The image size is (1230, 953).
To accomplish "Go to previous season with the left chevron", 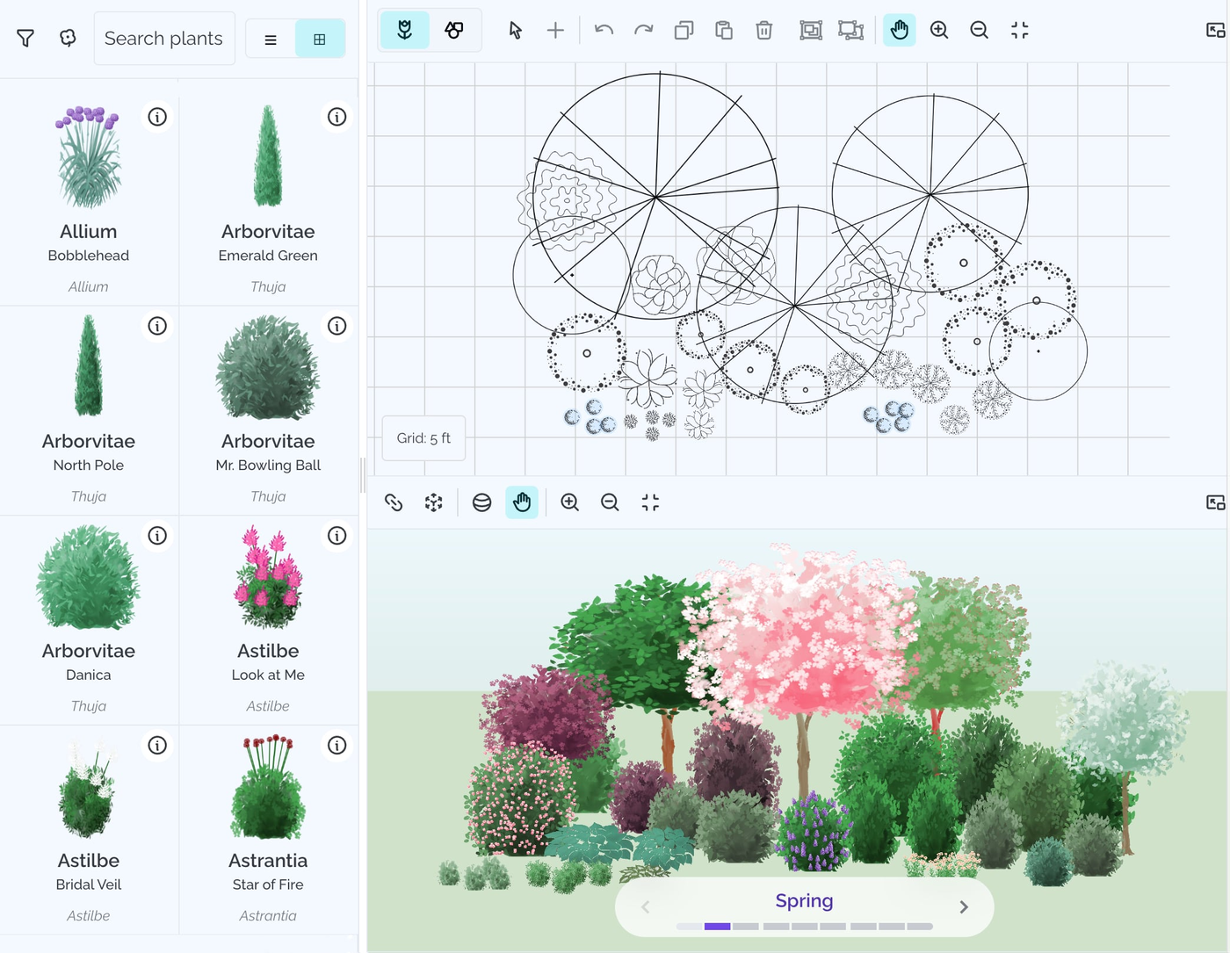I will [645, 906].
